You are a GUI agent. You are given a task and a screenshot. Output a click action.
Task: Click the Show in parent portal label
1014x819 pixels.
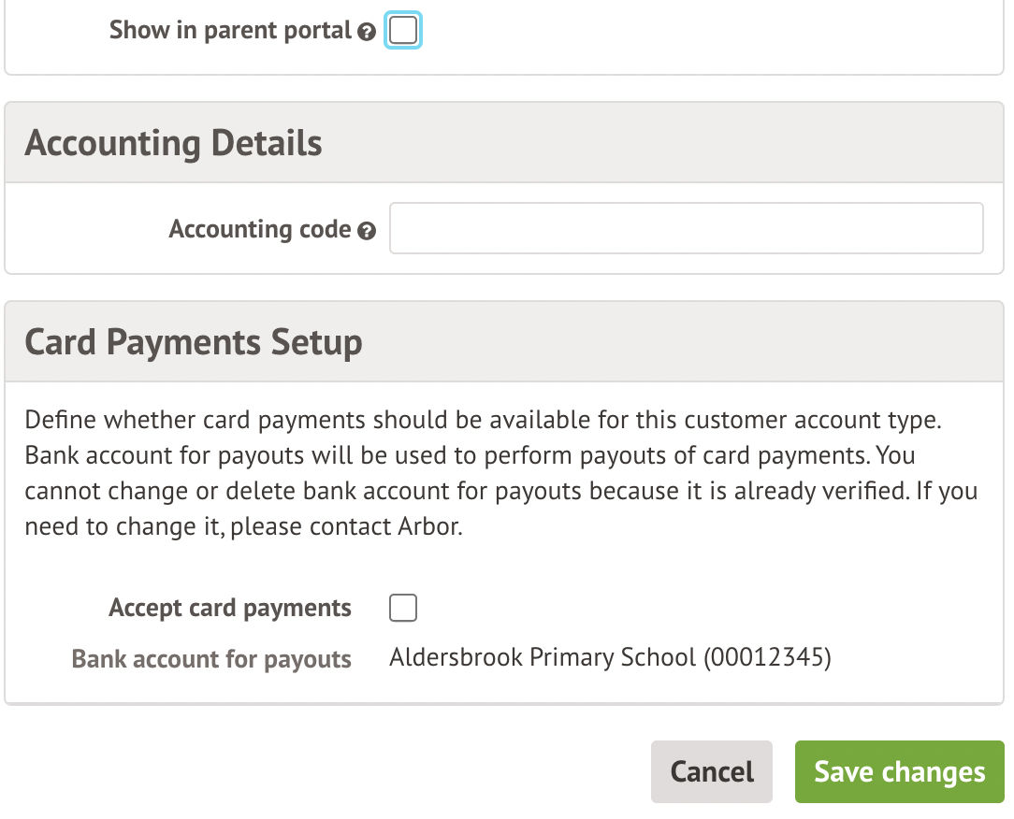(230, 30)
